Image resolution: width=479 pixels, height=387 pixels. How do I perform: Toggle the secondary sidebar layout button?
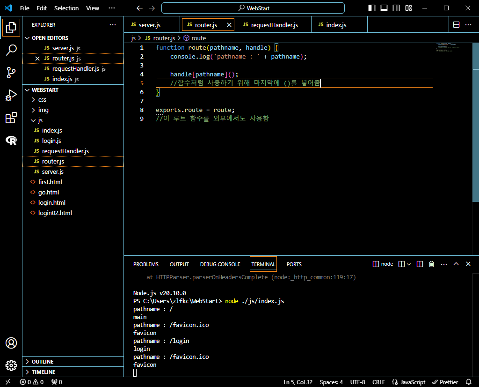(396, 8)
